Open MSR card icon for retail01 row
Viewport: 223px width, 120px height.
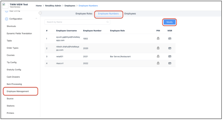click(170, 56)
